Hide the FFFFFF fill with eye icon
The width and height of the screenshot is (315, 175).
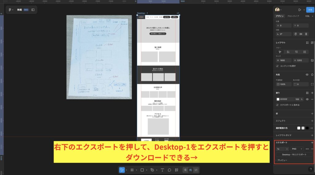[x=307, y=99]
